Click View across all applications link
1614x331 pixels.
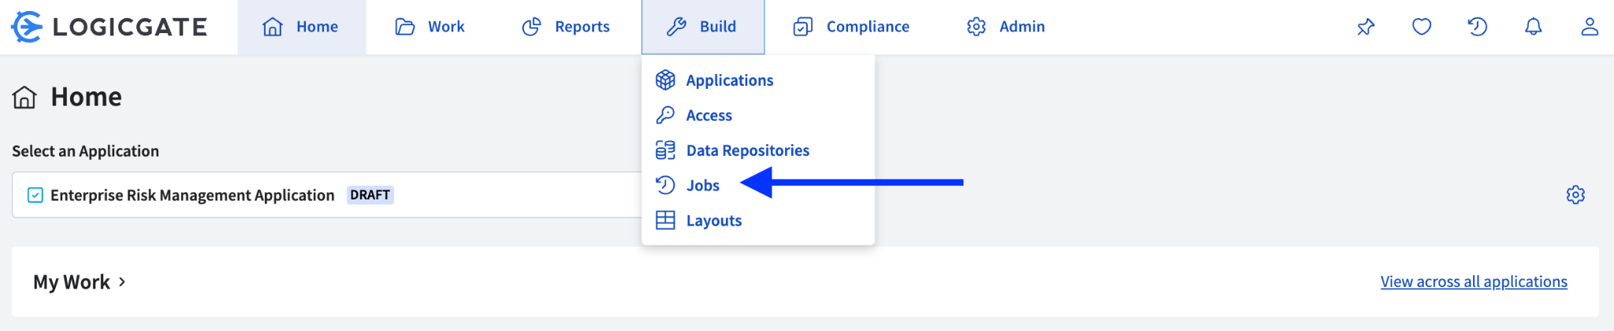1474,281
